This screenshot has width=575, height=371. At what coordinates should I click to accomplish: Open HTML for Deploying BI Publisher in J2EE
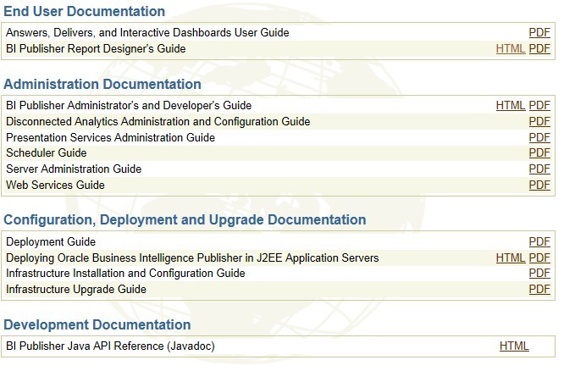pyautogui.click(x=511, y=258)
